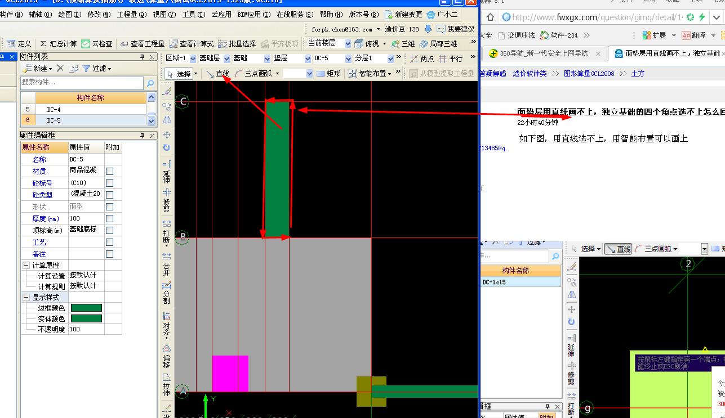Select the 直线 line drawing tool
725x418 pixels.
click(217, 73)
